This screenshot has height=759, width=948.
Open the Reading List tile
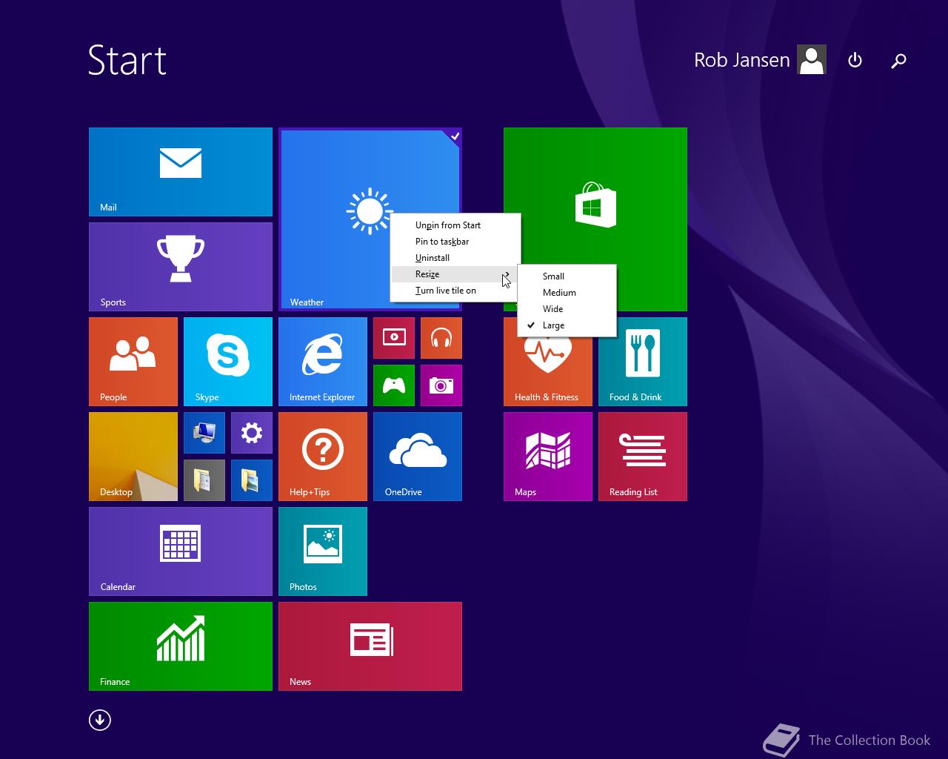pyautogui.click(x=643, y=457)
